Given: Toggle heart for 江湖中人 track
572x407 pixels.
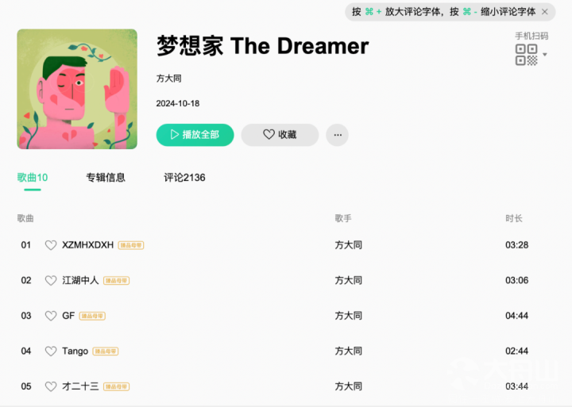Looking at the screenshot, I should point(51,281).
